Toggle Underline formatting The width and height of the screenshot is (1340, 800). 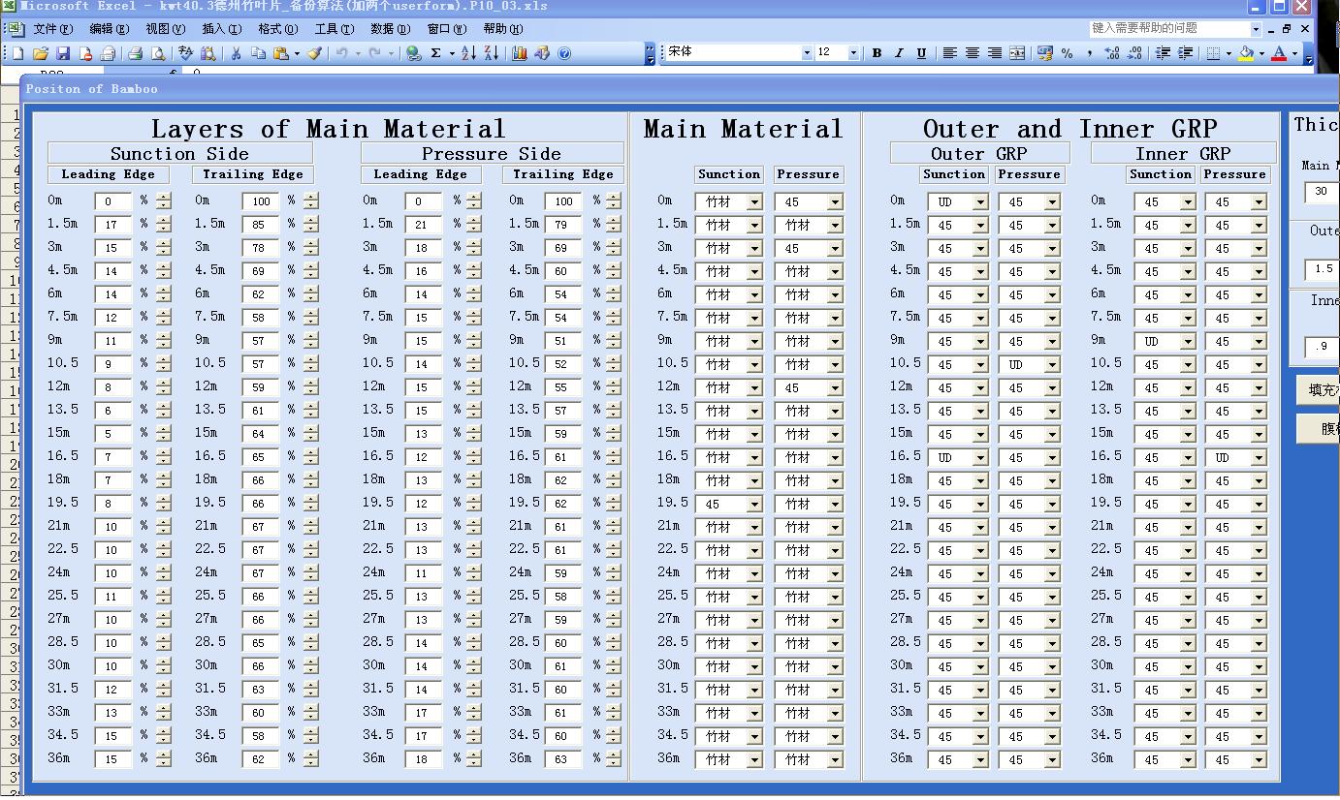coord(921,53)
